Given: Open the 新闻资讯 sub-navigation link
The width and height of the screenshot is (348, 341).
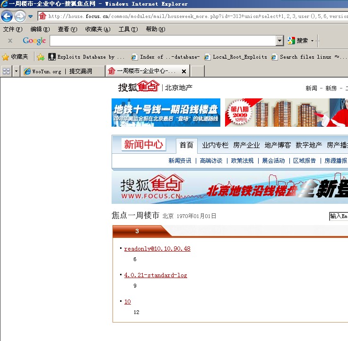Looking at the screenshot, I should 180,161.
